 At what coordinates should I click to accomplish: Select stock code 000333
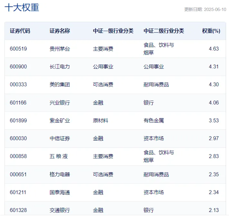19,84
